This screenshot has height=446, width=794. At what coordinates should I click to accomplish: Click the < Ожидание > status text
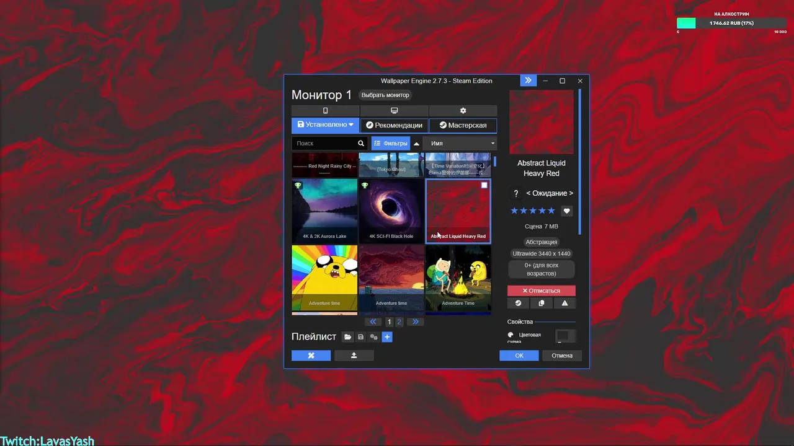550,193
